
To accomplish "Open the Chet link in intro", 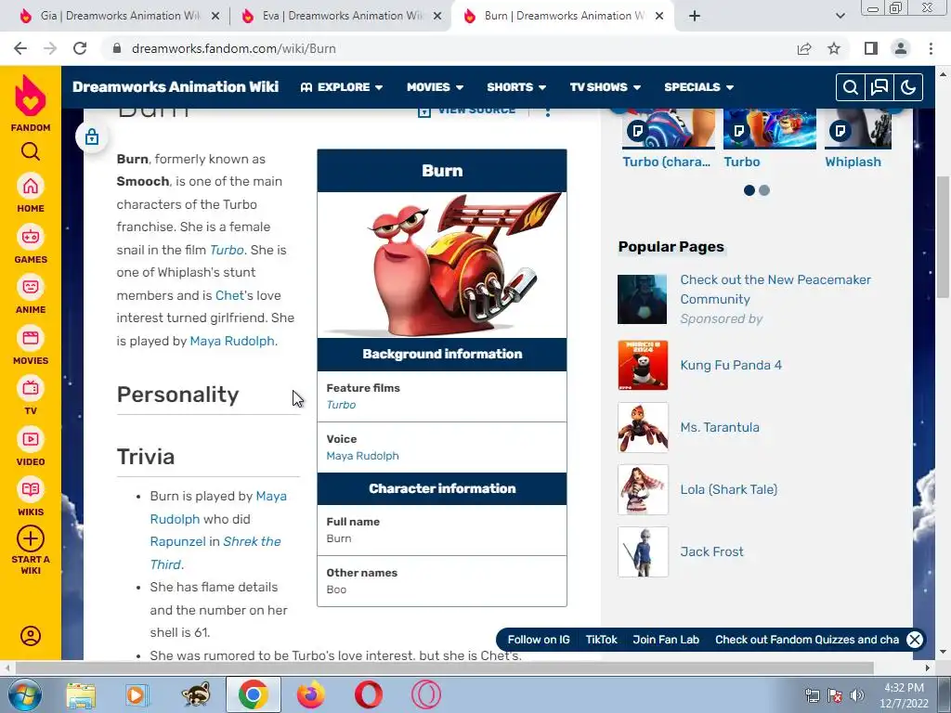I will (229, 295).
